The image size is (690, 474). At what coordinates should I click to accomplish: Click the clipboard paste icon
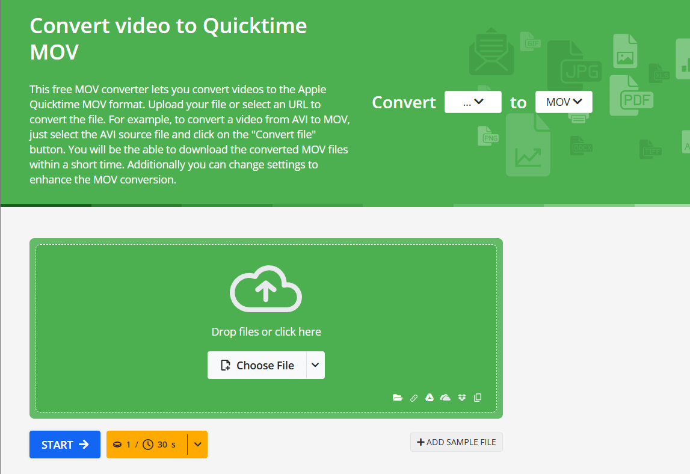point(478,398)
